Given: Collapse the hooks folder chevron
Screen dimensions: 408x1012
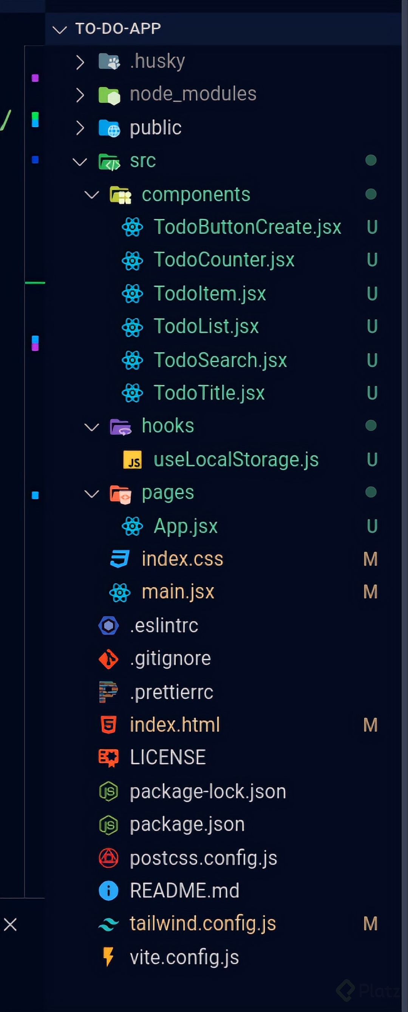Looking at the screenshot, I should 91,427.
